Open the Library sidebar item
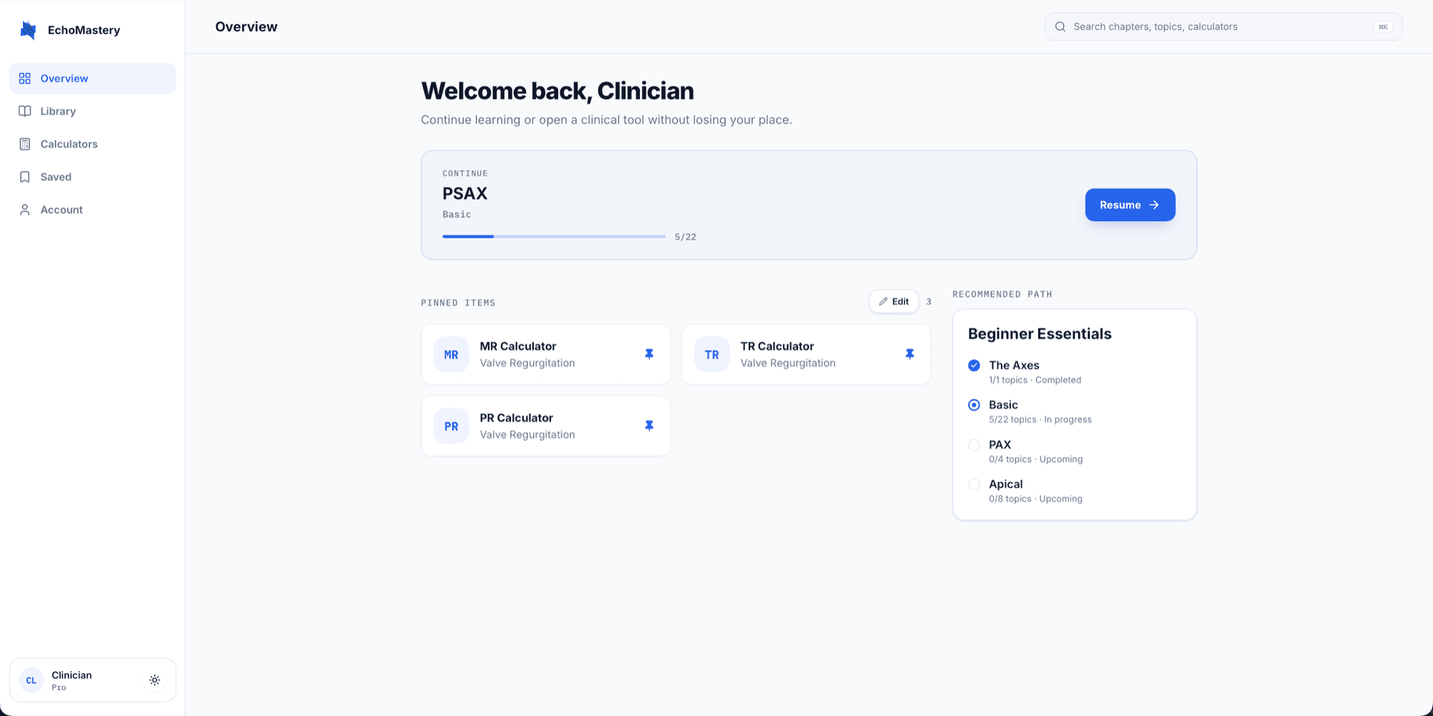The image size is (1433, 716). 92,111
